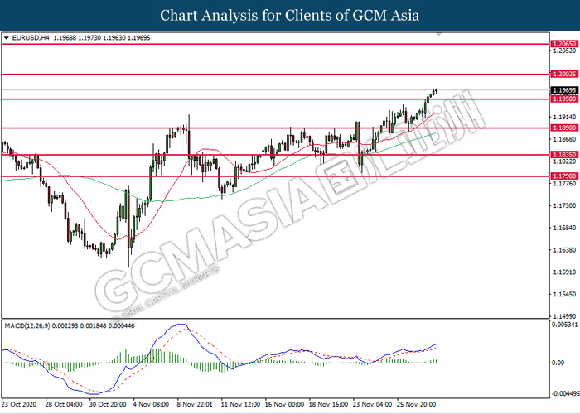Click the 1.20520 price axis value
The height and width of the screenshot is (414, 580).
tap(564, 51)
